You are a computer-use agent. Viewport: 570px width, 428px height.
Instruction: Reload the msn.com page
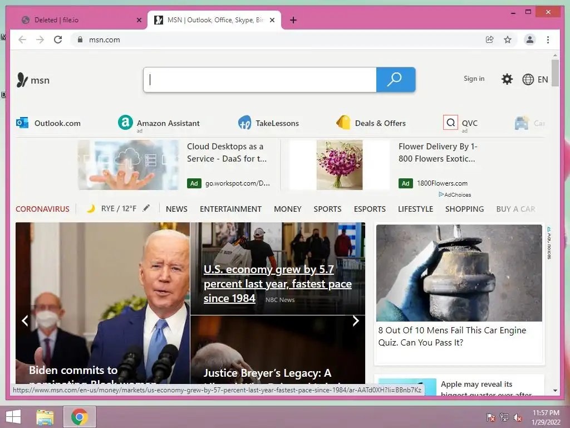58,40
